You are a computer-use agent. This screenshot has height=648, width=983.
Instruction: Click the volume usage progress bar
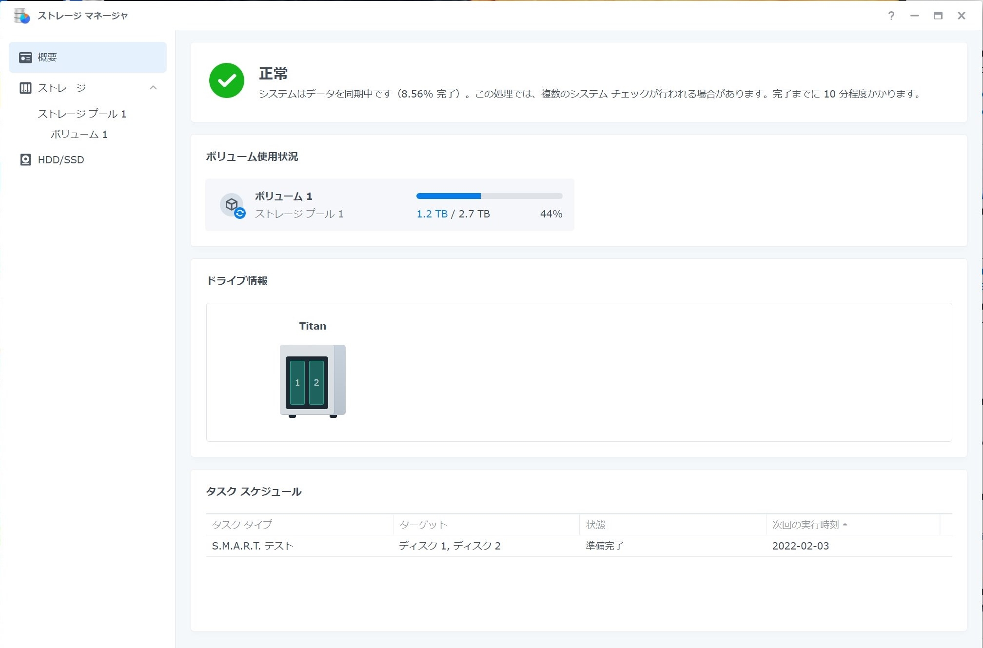[x=489, y=196]
